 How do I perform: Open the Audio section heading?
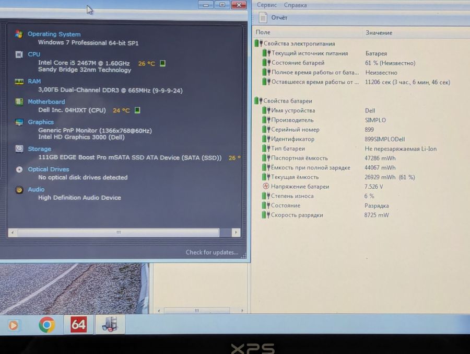click(x=36, y=189)
